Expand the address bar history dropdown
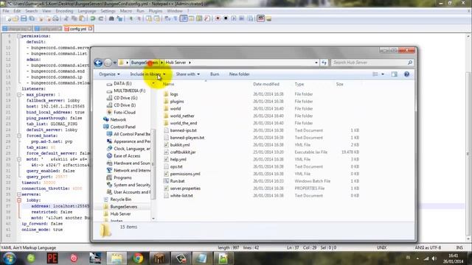472x265 pixels. click(x=316, y=63)
